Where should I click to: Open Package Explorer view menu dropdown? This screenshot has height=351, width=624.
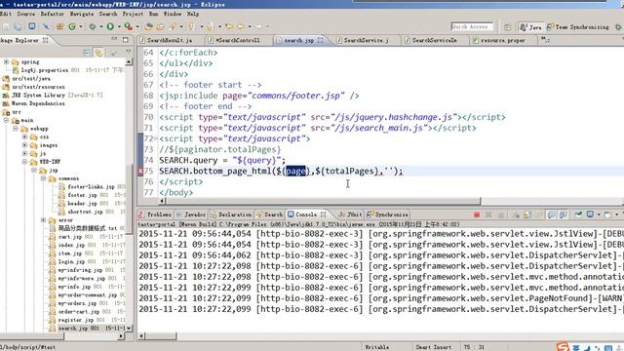pyautogui.click(x=128, y=52)
